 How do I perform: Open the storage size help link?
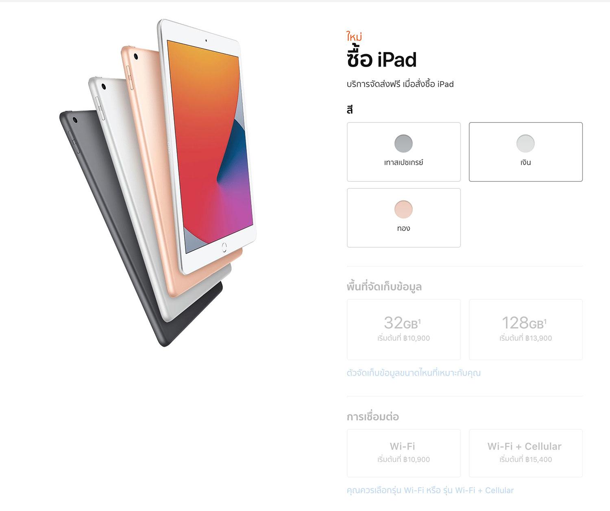414,373
